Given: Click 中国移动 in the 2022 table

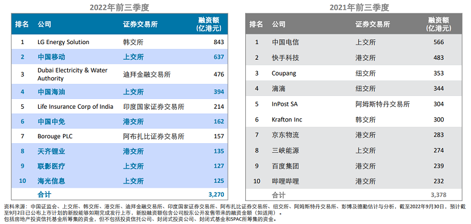Looking at the screenshot, I should [51, 57].
